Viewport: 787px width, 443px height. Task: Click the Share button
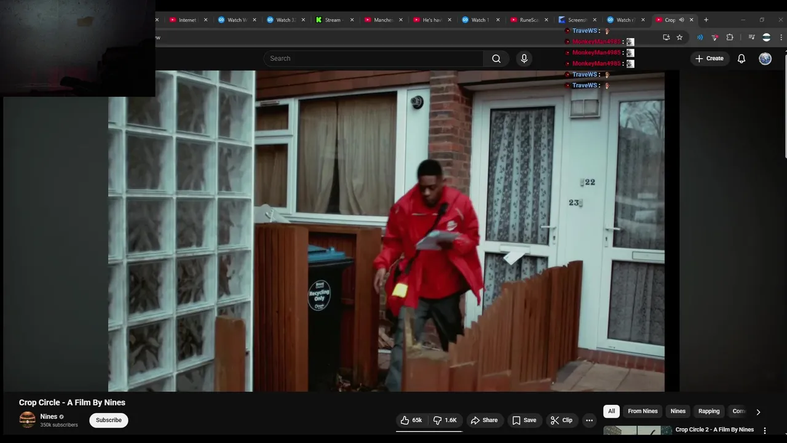click(484, 420)
